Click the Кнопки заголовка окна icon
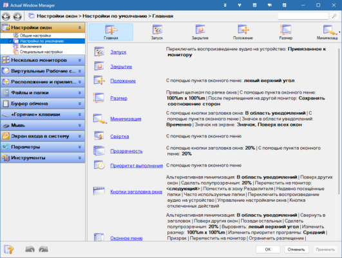The height and width of the screenshot is (258, 342). pyautogui.click(x=99, y=191)
